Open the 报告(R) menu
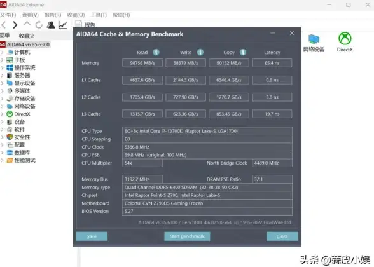The image size is (374, 267). coord(53,15)
